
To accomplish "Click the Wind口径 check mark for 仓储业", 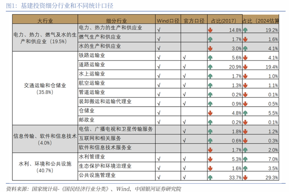I will tap(159, 113).
